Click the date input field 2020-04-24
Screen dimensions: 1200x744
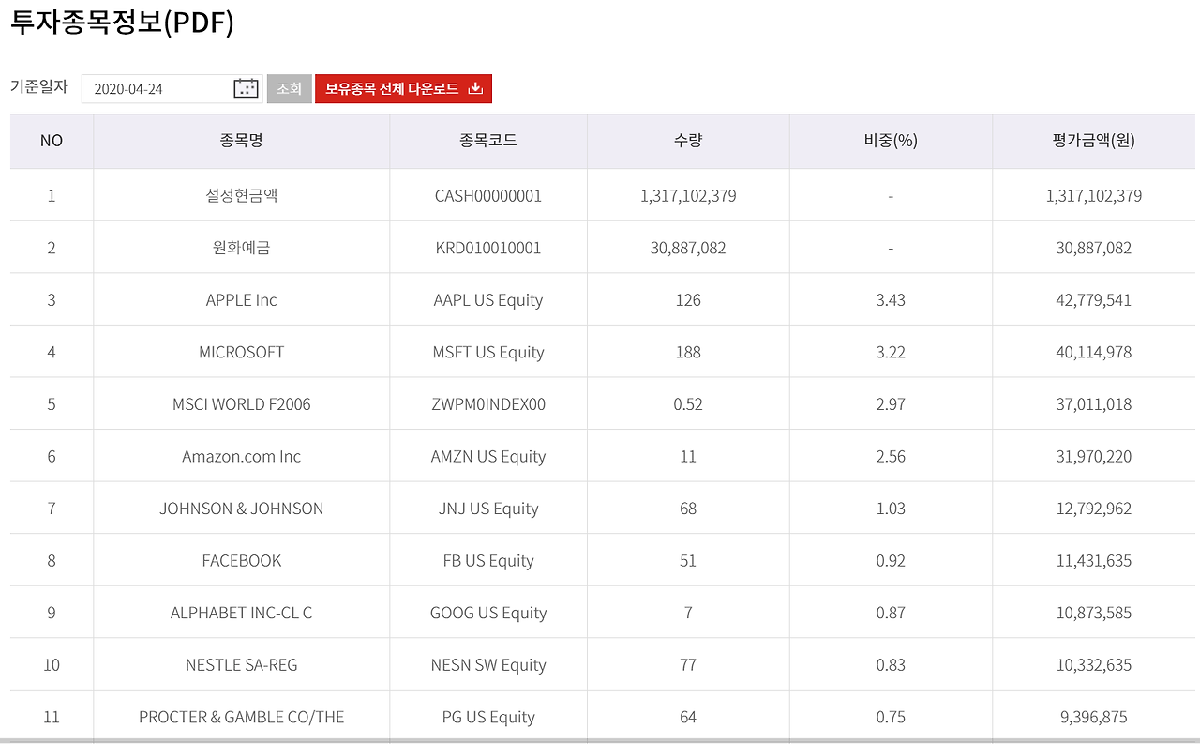[171, 88]
